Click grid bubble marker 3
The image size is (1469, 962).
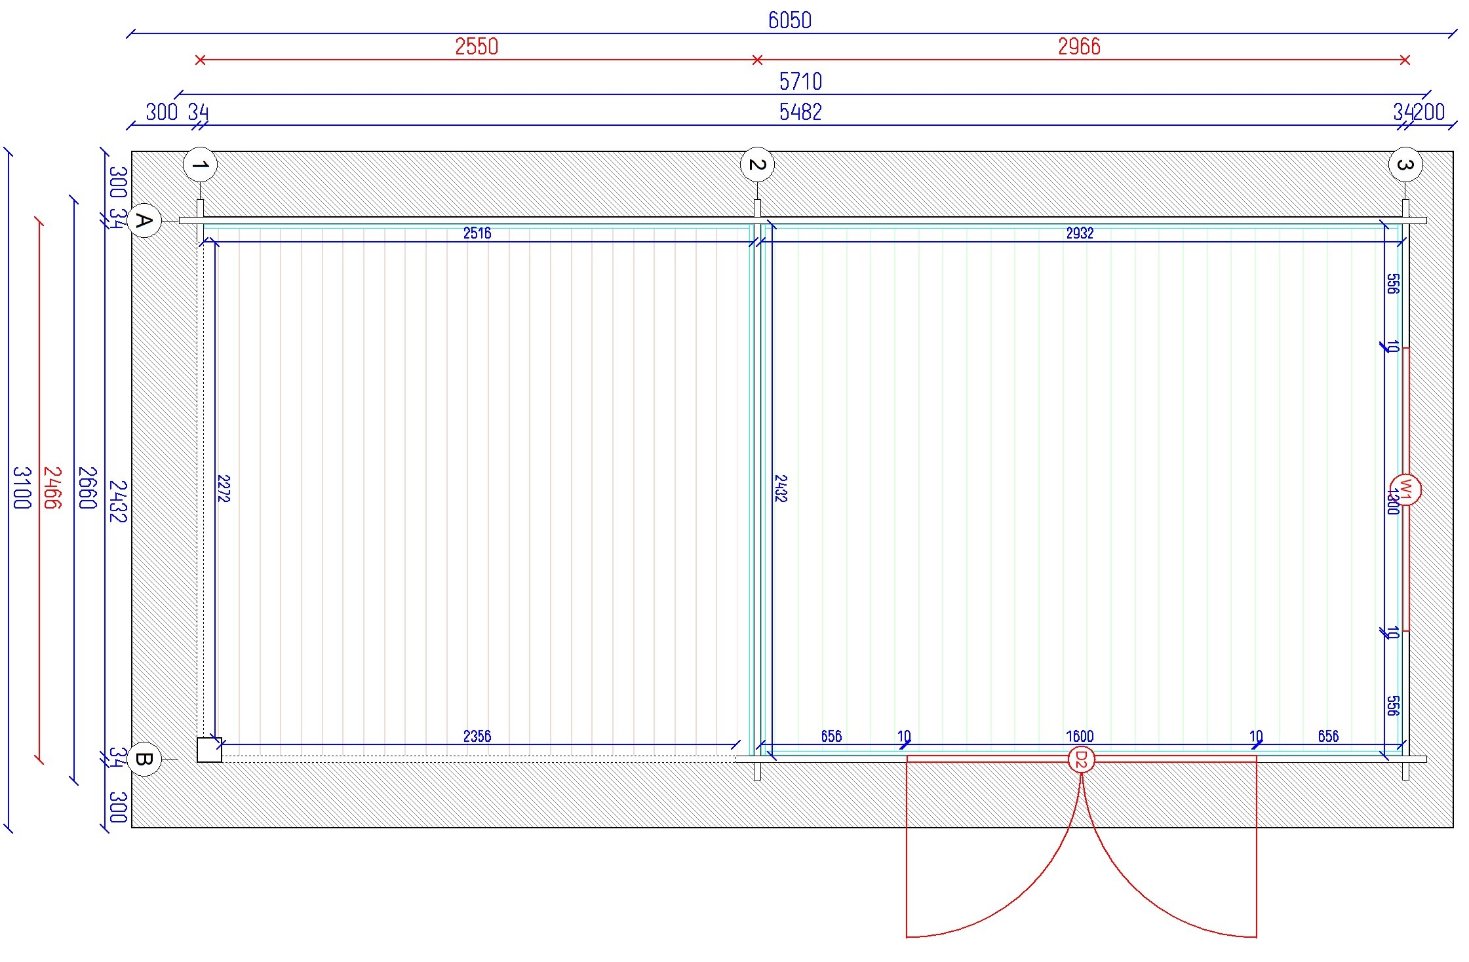1405,164
